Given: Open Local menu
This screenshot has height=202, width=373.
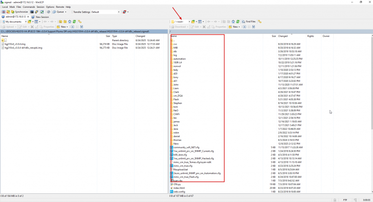Looking at the screenshot, I should tap(5, 7).
